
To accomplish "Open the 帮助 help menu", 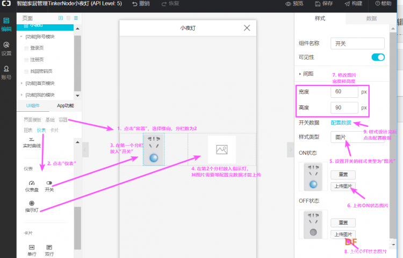I will [x=383, y=4].
